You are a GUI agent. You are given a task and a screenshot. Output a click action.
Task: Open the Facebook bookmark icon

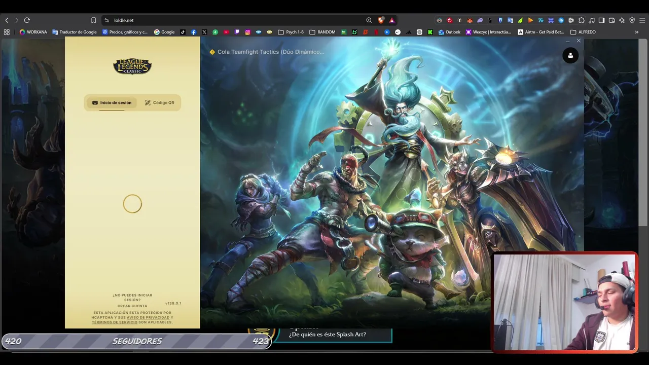click(194, 32)
